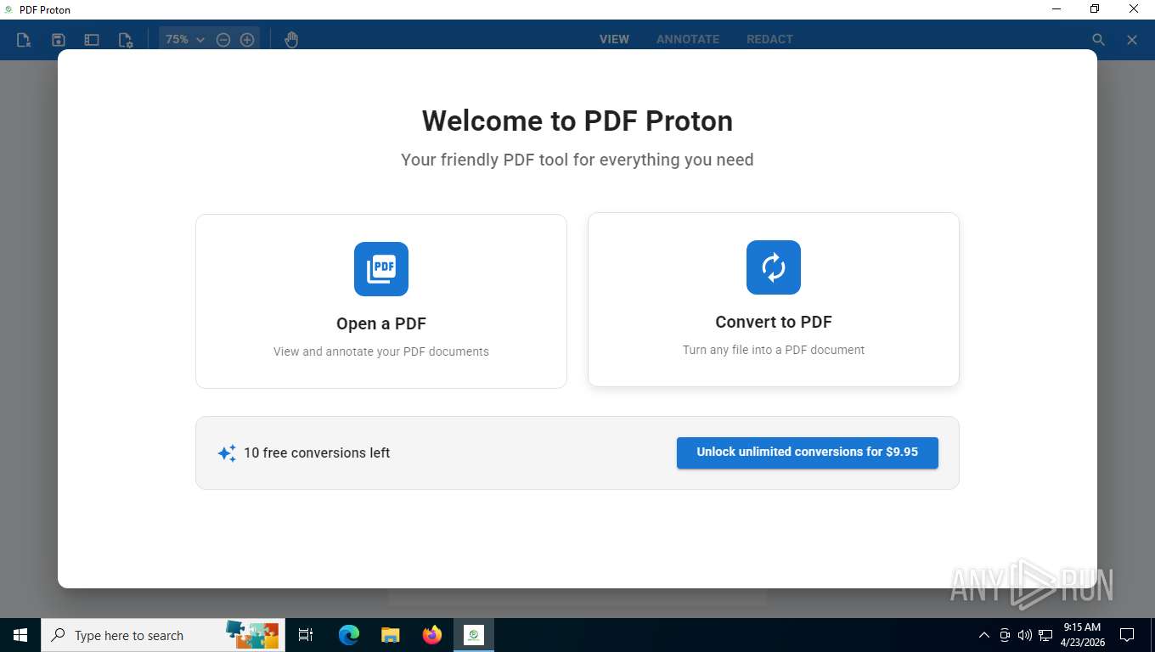Click the blue convert arrows icon
Screen dimensions: 1155x652
[774, 267]
